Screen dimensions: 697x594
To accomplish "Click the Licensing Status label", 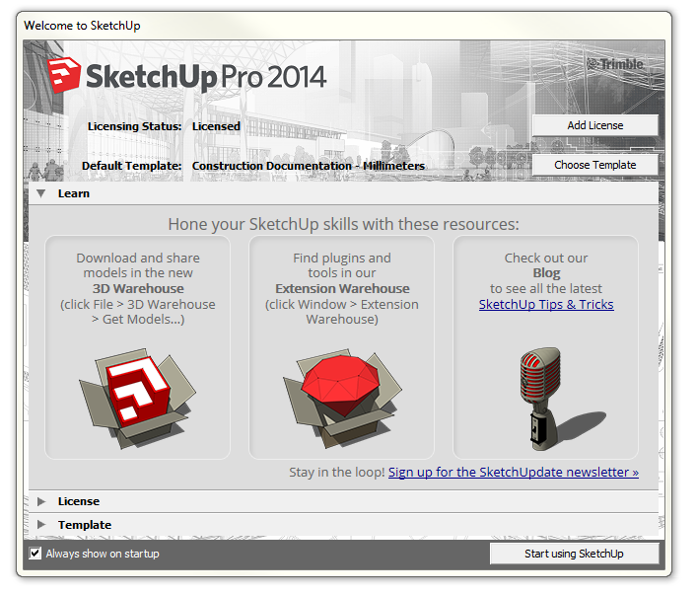I will 135,126.
